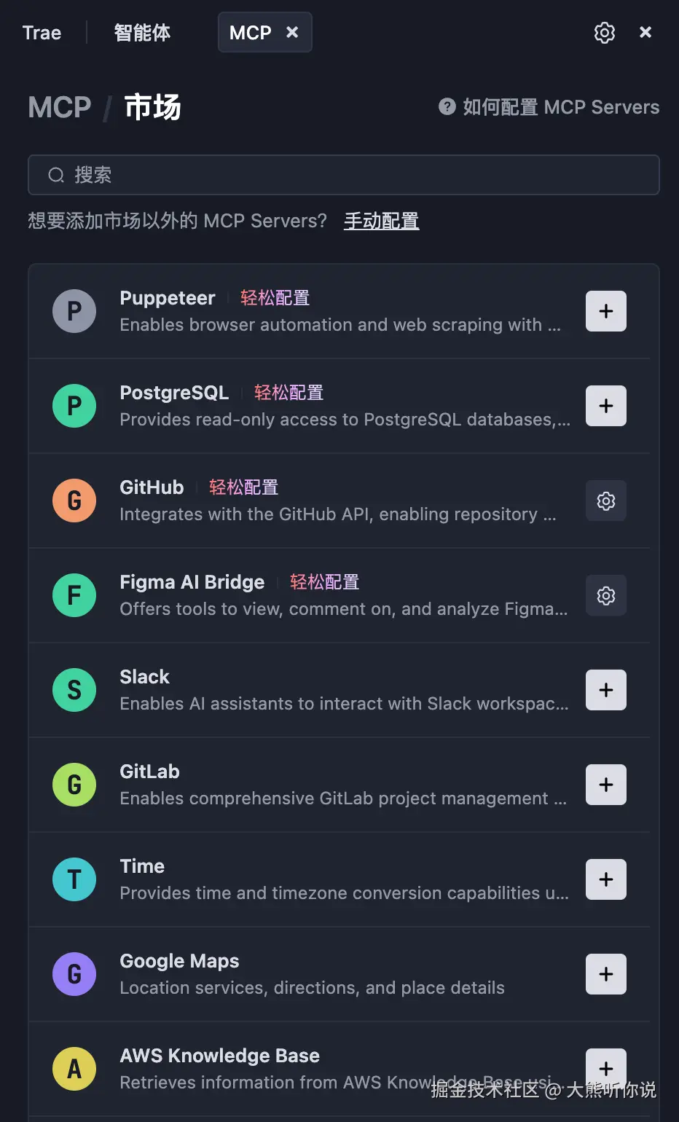The image size is (679, 1122).
Task: Click the GitLab server icon
Action: 74,785
